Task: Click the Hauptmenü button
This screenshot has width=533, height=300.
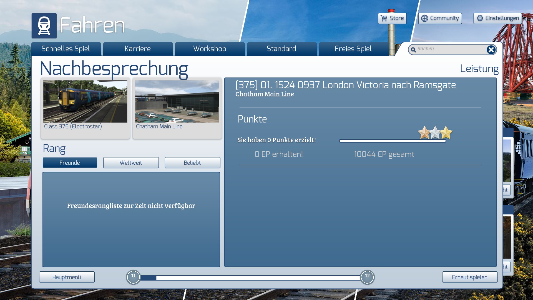Action: (67, 277)
